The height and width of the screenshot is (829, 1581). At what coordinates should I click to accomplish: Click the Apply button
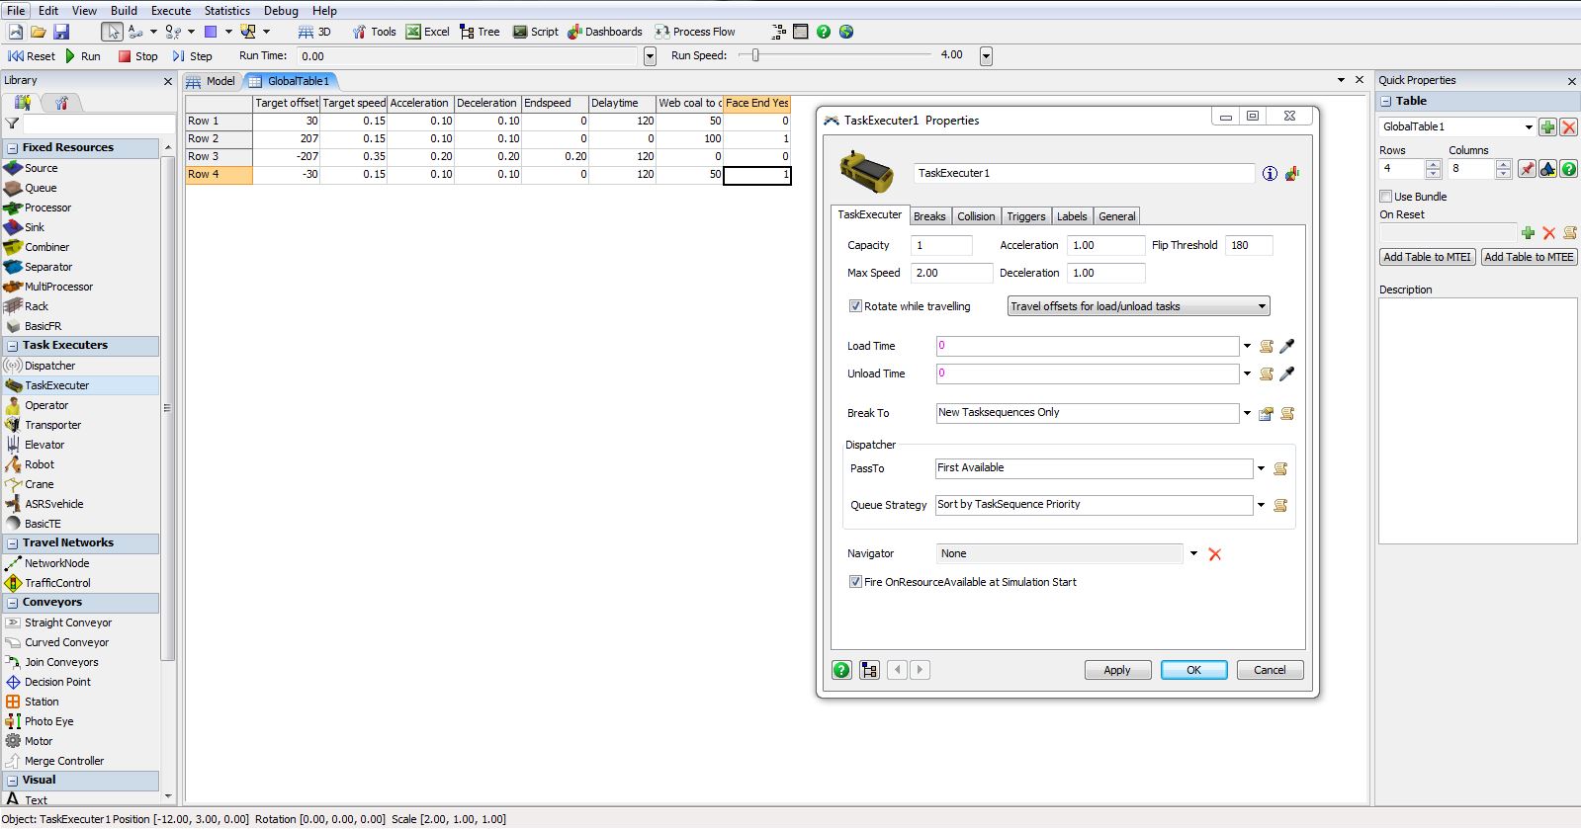point(1116,670)
